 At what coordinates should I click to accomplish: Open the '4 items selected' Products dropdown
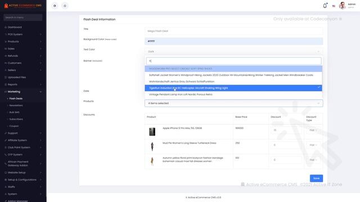point(233,103)
